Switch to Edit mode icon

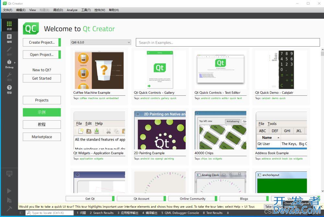(9, 38)
